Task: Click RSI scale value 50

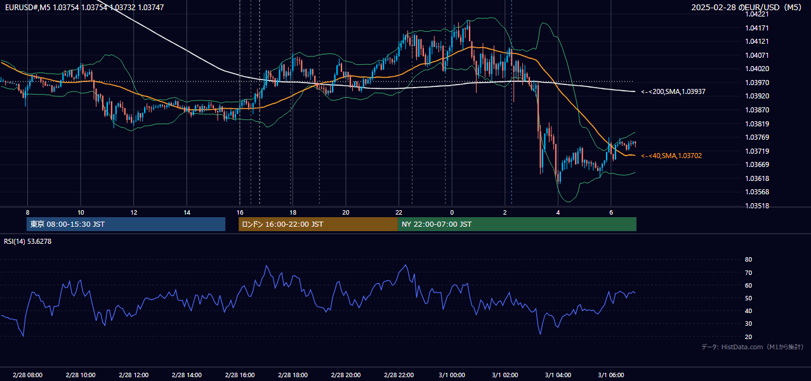Action: (748, 298)
